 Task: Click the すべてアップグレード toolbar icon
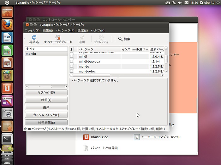click(x=58, y=37)
